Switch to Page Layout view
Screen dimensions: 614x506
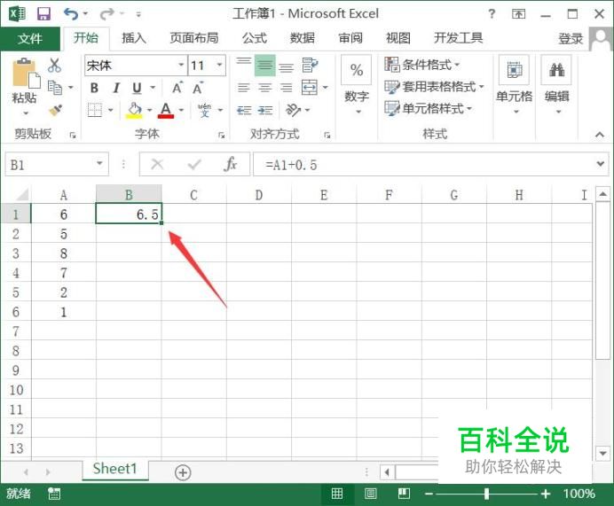(370, 494)
